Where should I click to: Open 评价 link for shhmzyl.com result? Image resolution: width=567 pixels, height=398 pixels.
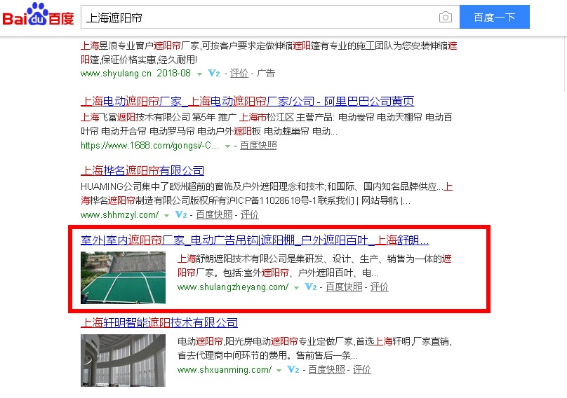[250, 215]
